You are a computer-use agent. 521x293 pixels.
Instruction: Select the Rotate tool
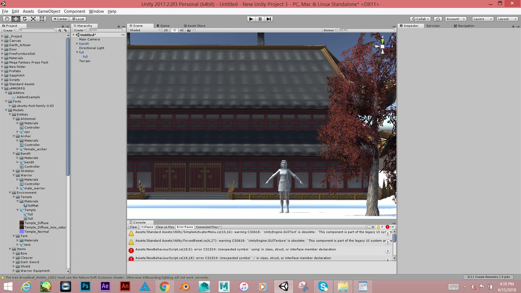point(25,19)
